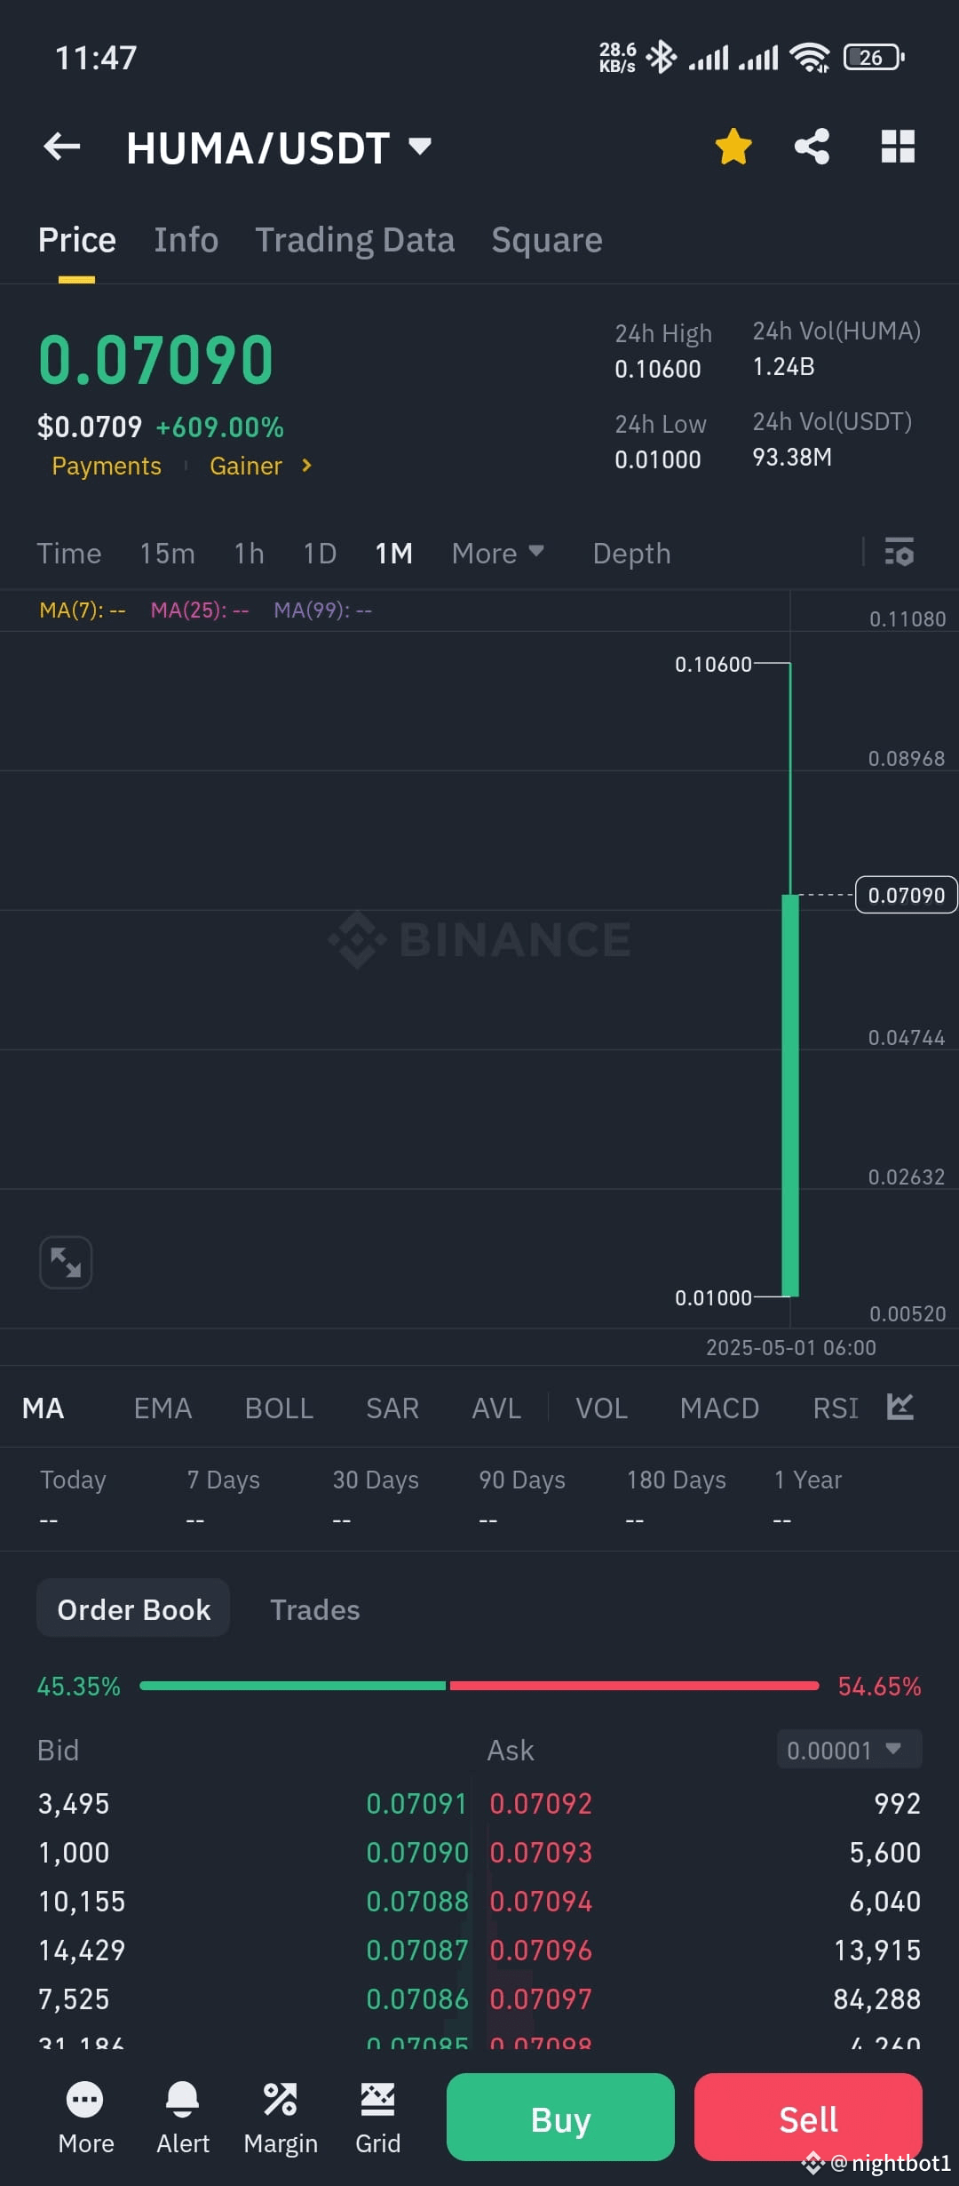
Task: Tap the bid/ask ratio bar
Action: (x=479, y=1685)
